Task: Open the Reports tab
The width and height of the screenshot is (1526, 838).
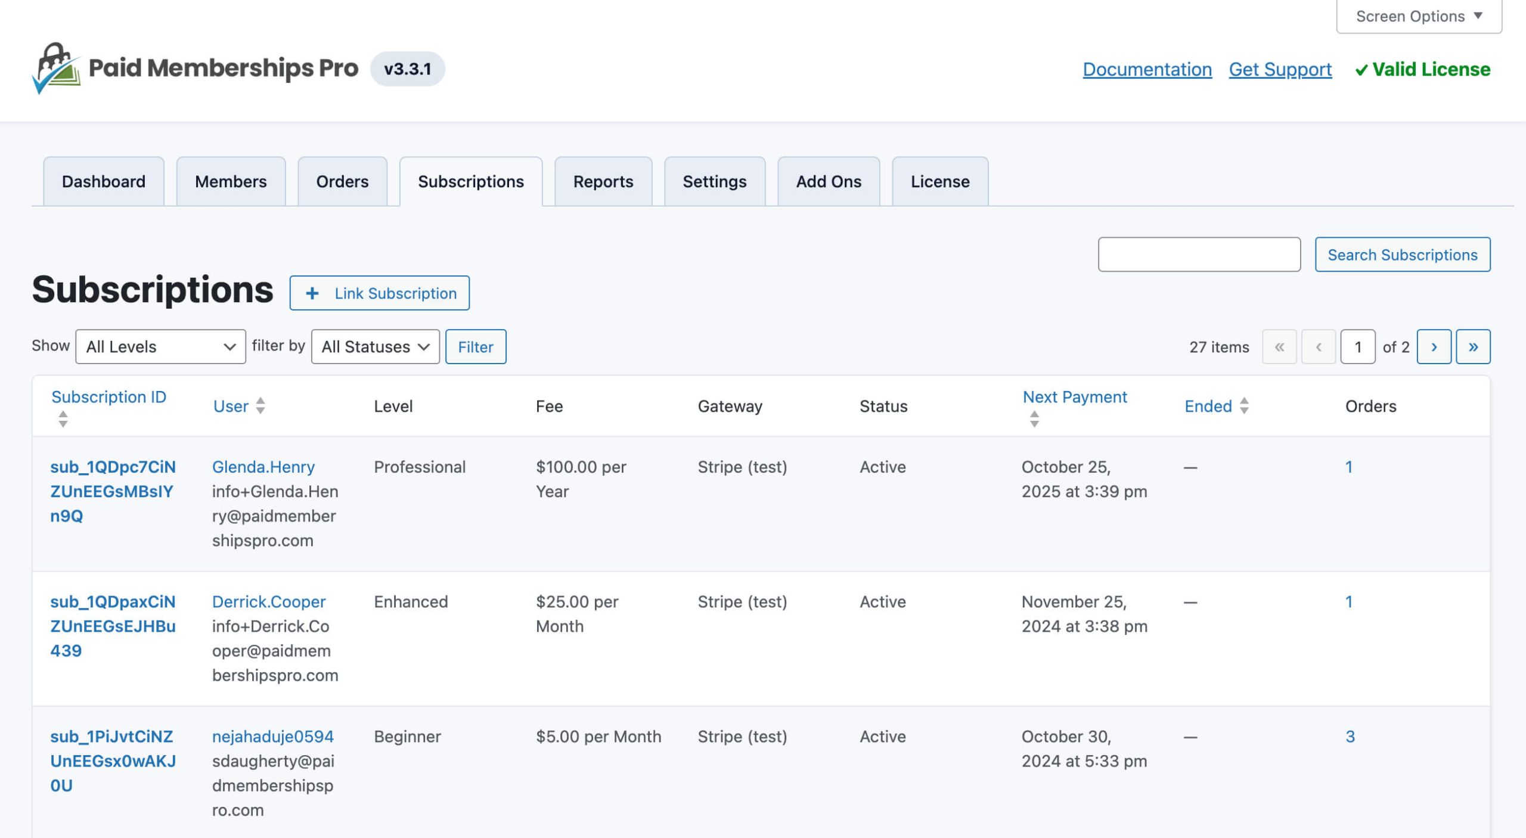Action: pyautogui.click(x=603, y=181)
